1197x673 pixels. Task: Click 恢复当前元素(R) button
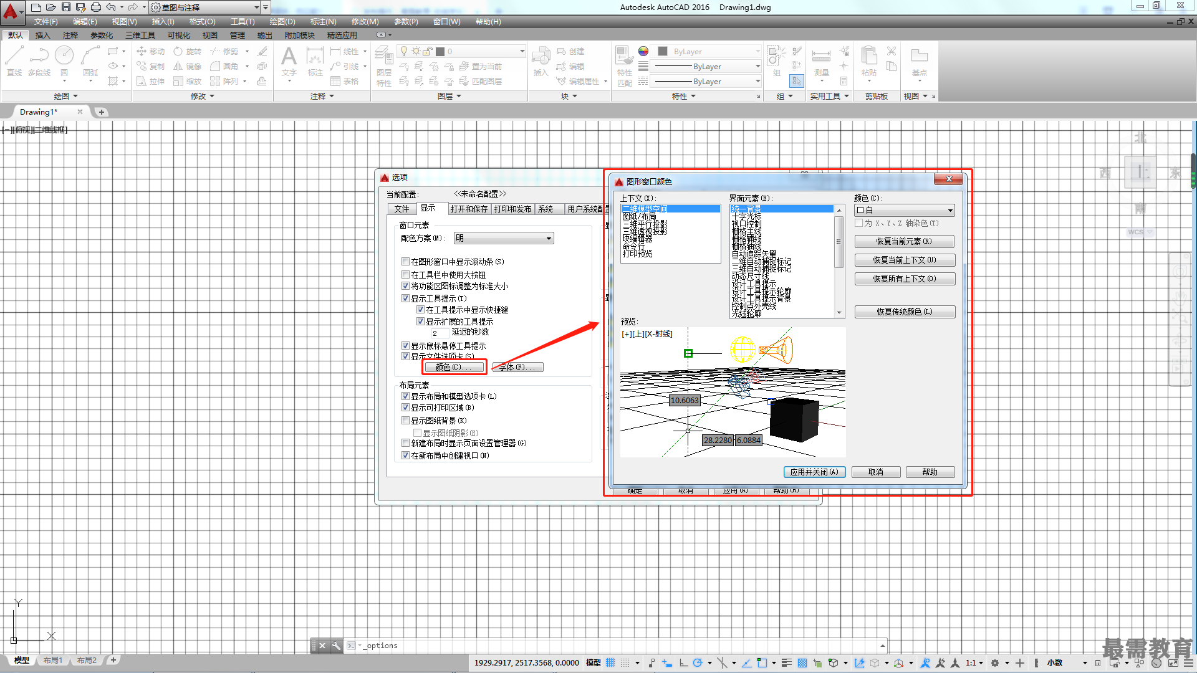coord(904,241)
